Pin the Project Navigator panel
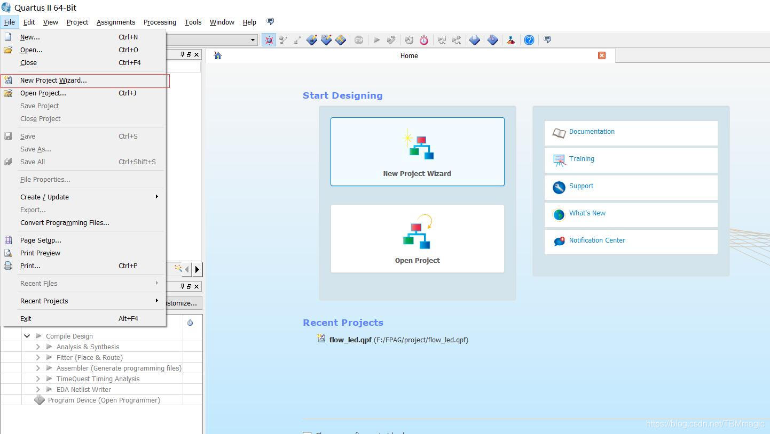The height and width of the screenshot is (434, 770). point(182,54)
